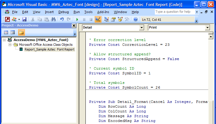Open the Toolbox hammer-and-wrench icon

(127, 19)
